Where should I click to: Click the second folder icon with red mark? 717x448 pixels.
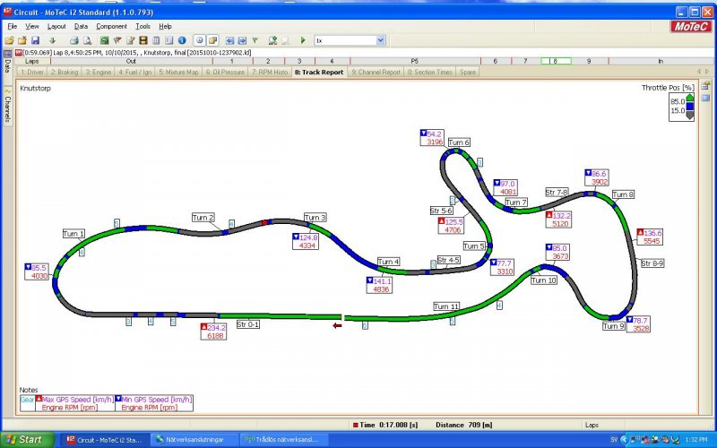pyautogui.click(x=22, y=40)
